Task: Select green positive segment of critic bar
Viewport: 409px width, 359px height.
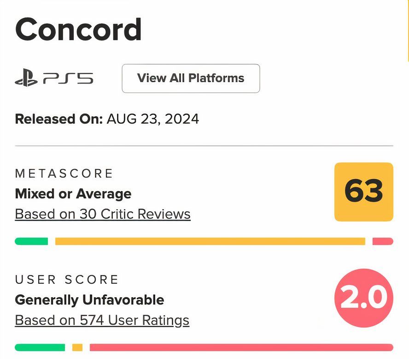Action: [31, 241]
